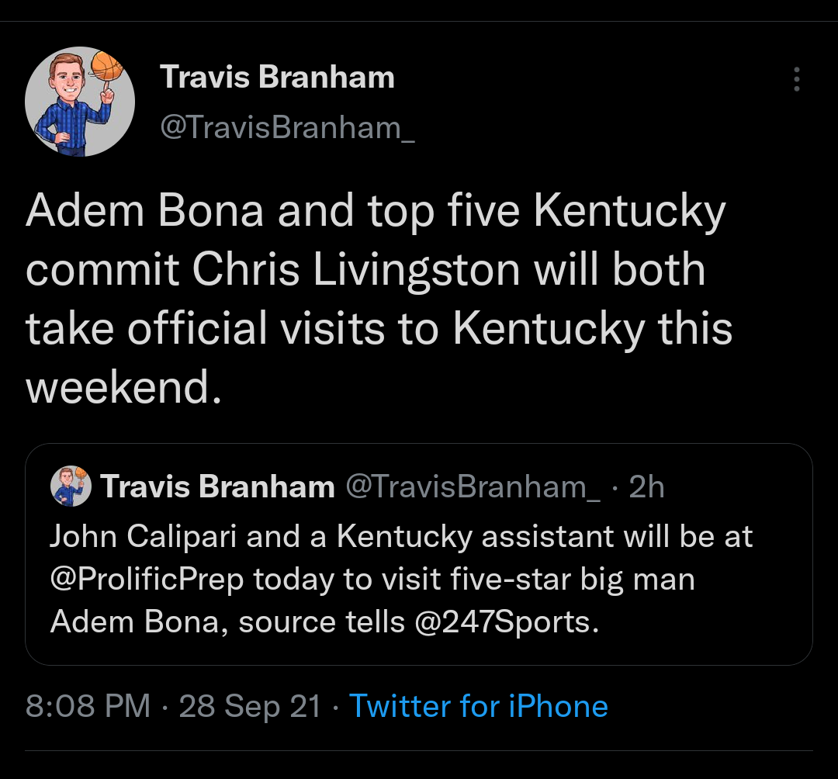The image size is (838, 779).
Task: Click the quoted tweet's @TravisBranham_ handle
Action: coord(472,486)
